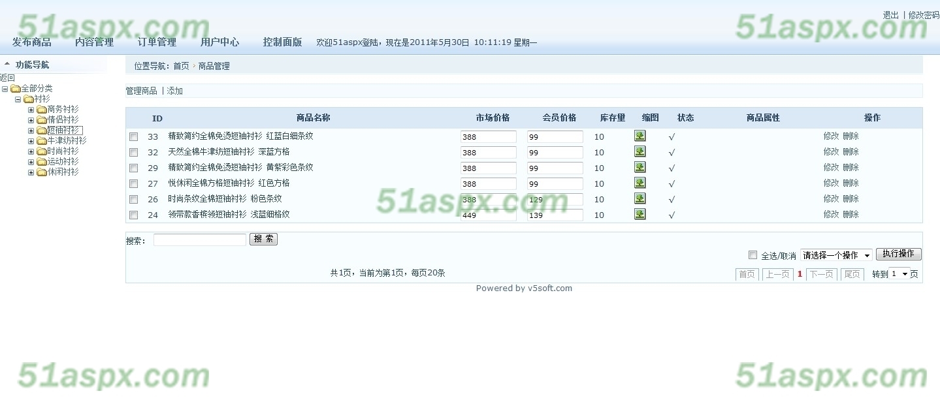Check the box for product ID 29
This screenshot has width=940, height=404.
(133, 168)
